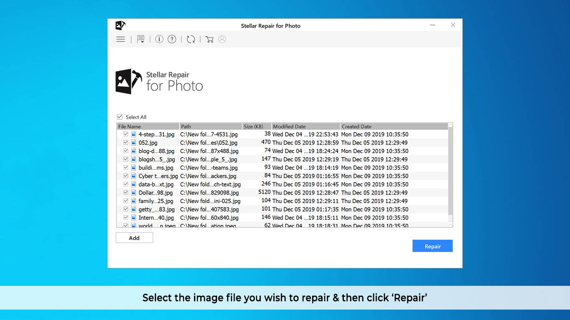
Task: Click the saved log dropdown icon
Action: point(141,39)
